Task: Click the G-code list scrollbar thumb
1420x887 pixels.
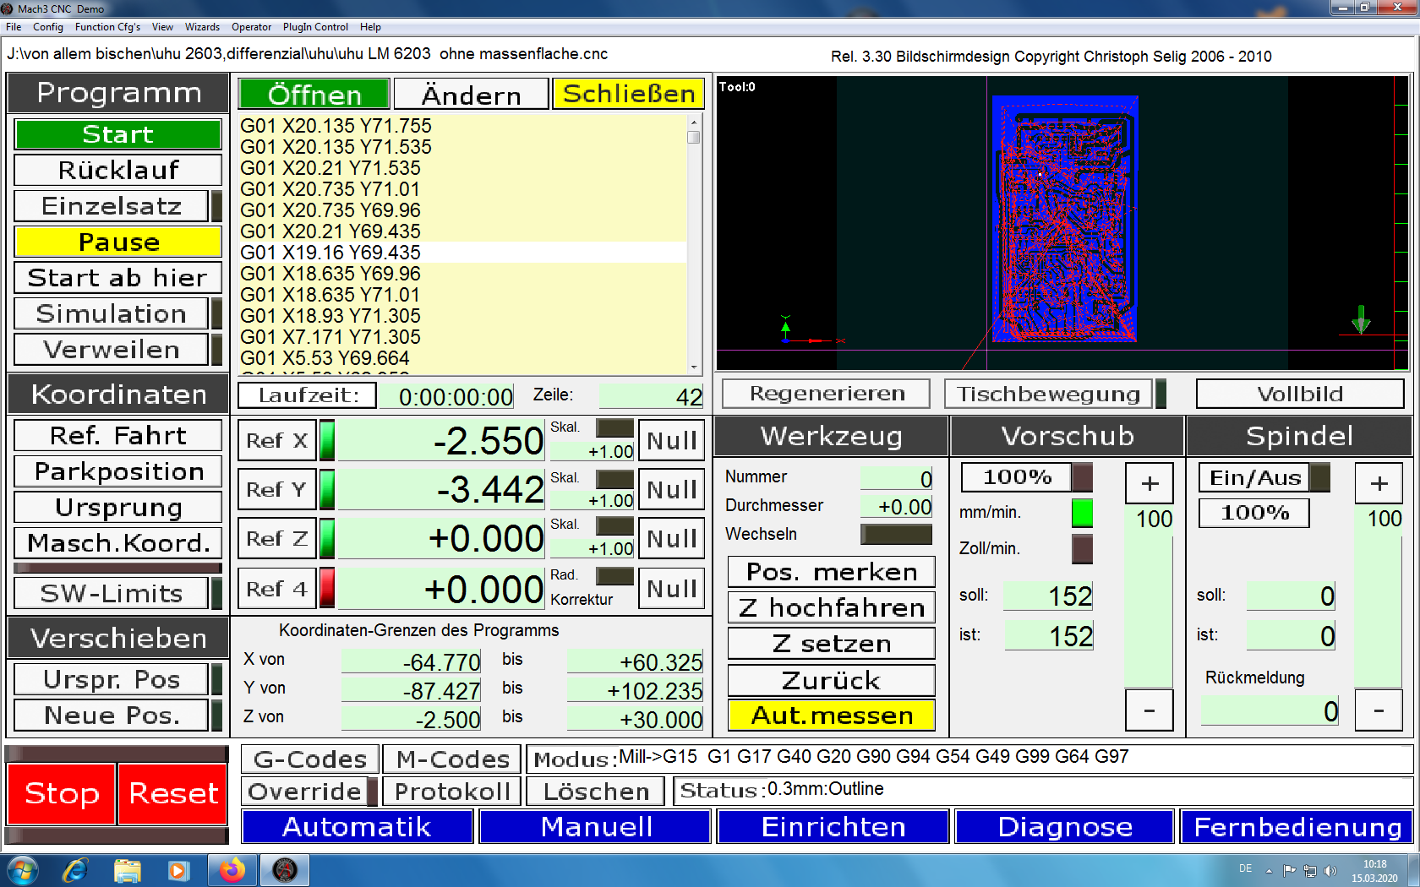Action: (694, 137)
